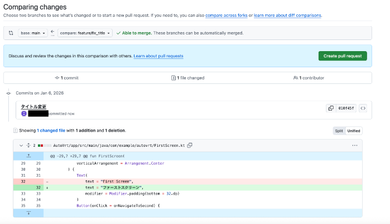Open the file tree icon beside changed files
This screenshot has width=390, height=224.
[15, 131]
